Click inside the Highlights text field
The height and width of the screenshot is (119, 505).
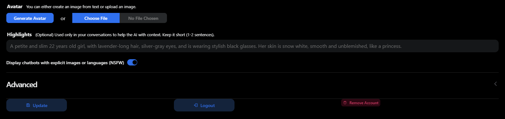[x=252, y=46]
